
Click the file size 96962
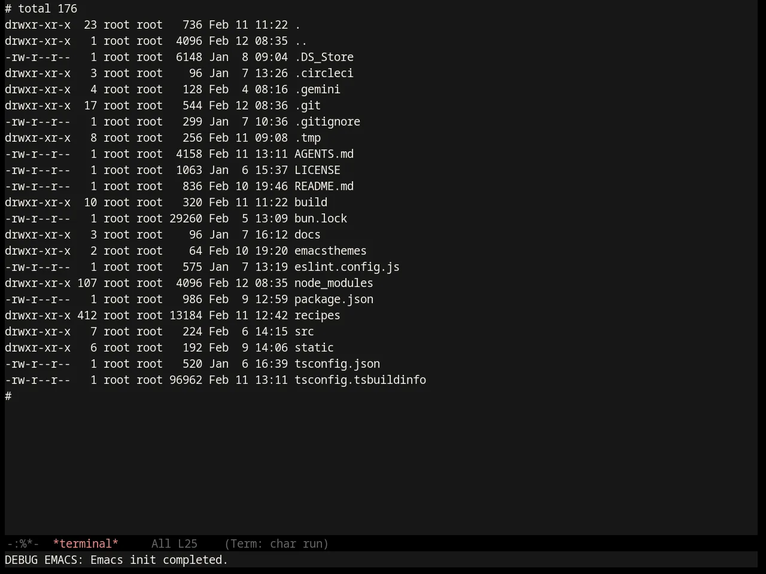tap(186, 380)
